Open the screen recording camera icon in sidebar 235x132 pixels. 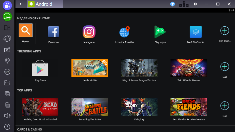click(x=7, y=5)
